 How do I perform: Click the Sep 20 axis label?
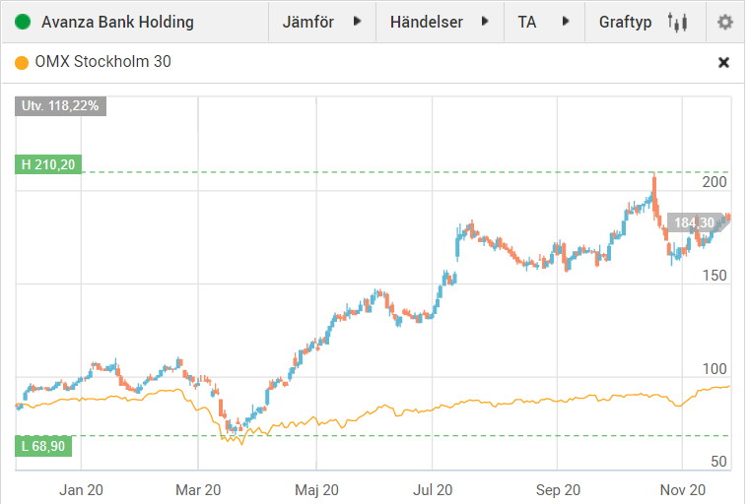coord(558,489)
